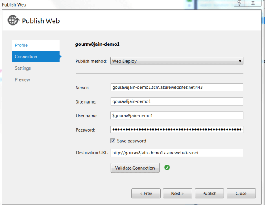Click the Password label
Viewport: 265px width, 205px height.
tap(86, 130)
